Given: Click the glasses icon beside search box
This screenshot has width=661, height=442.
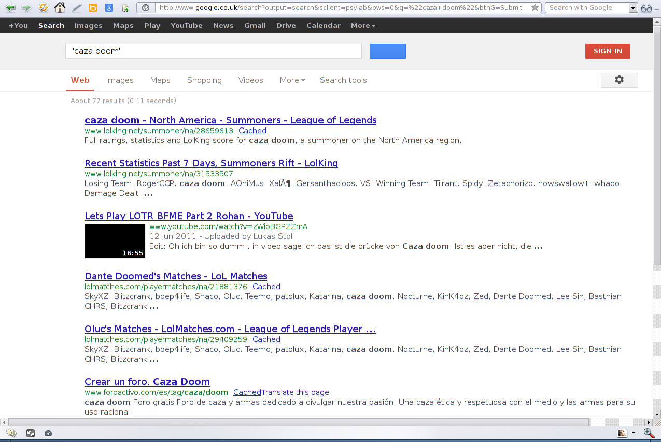Looking at the screenshot, I should [647, 8].
